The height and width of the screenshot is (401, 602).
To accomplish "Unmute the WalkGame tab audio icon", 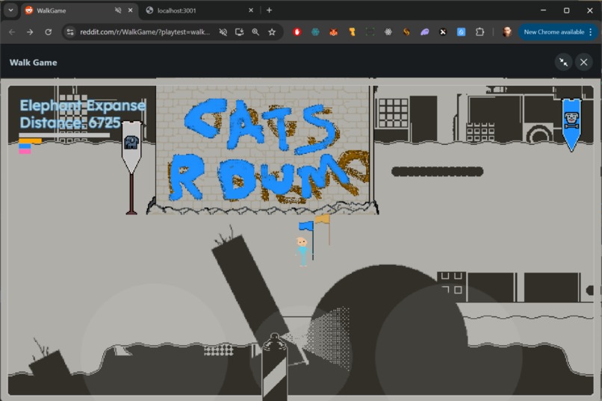I will (118, 10).
